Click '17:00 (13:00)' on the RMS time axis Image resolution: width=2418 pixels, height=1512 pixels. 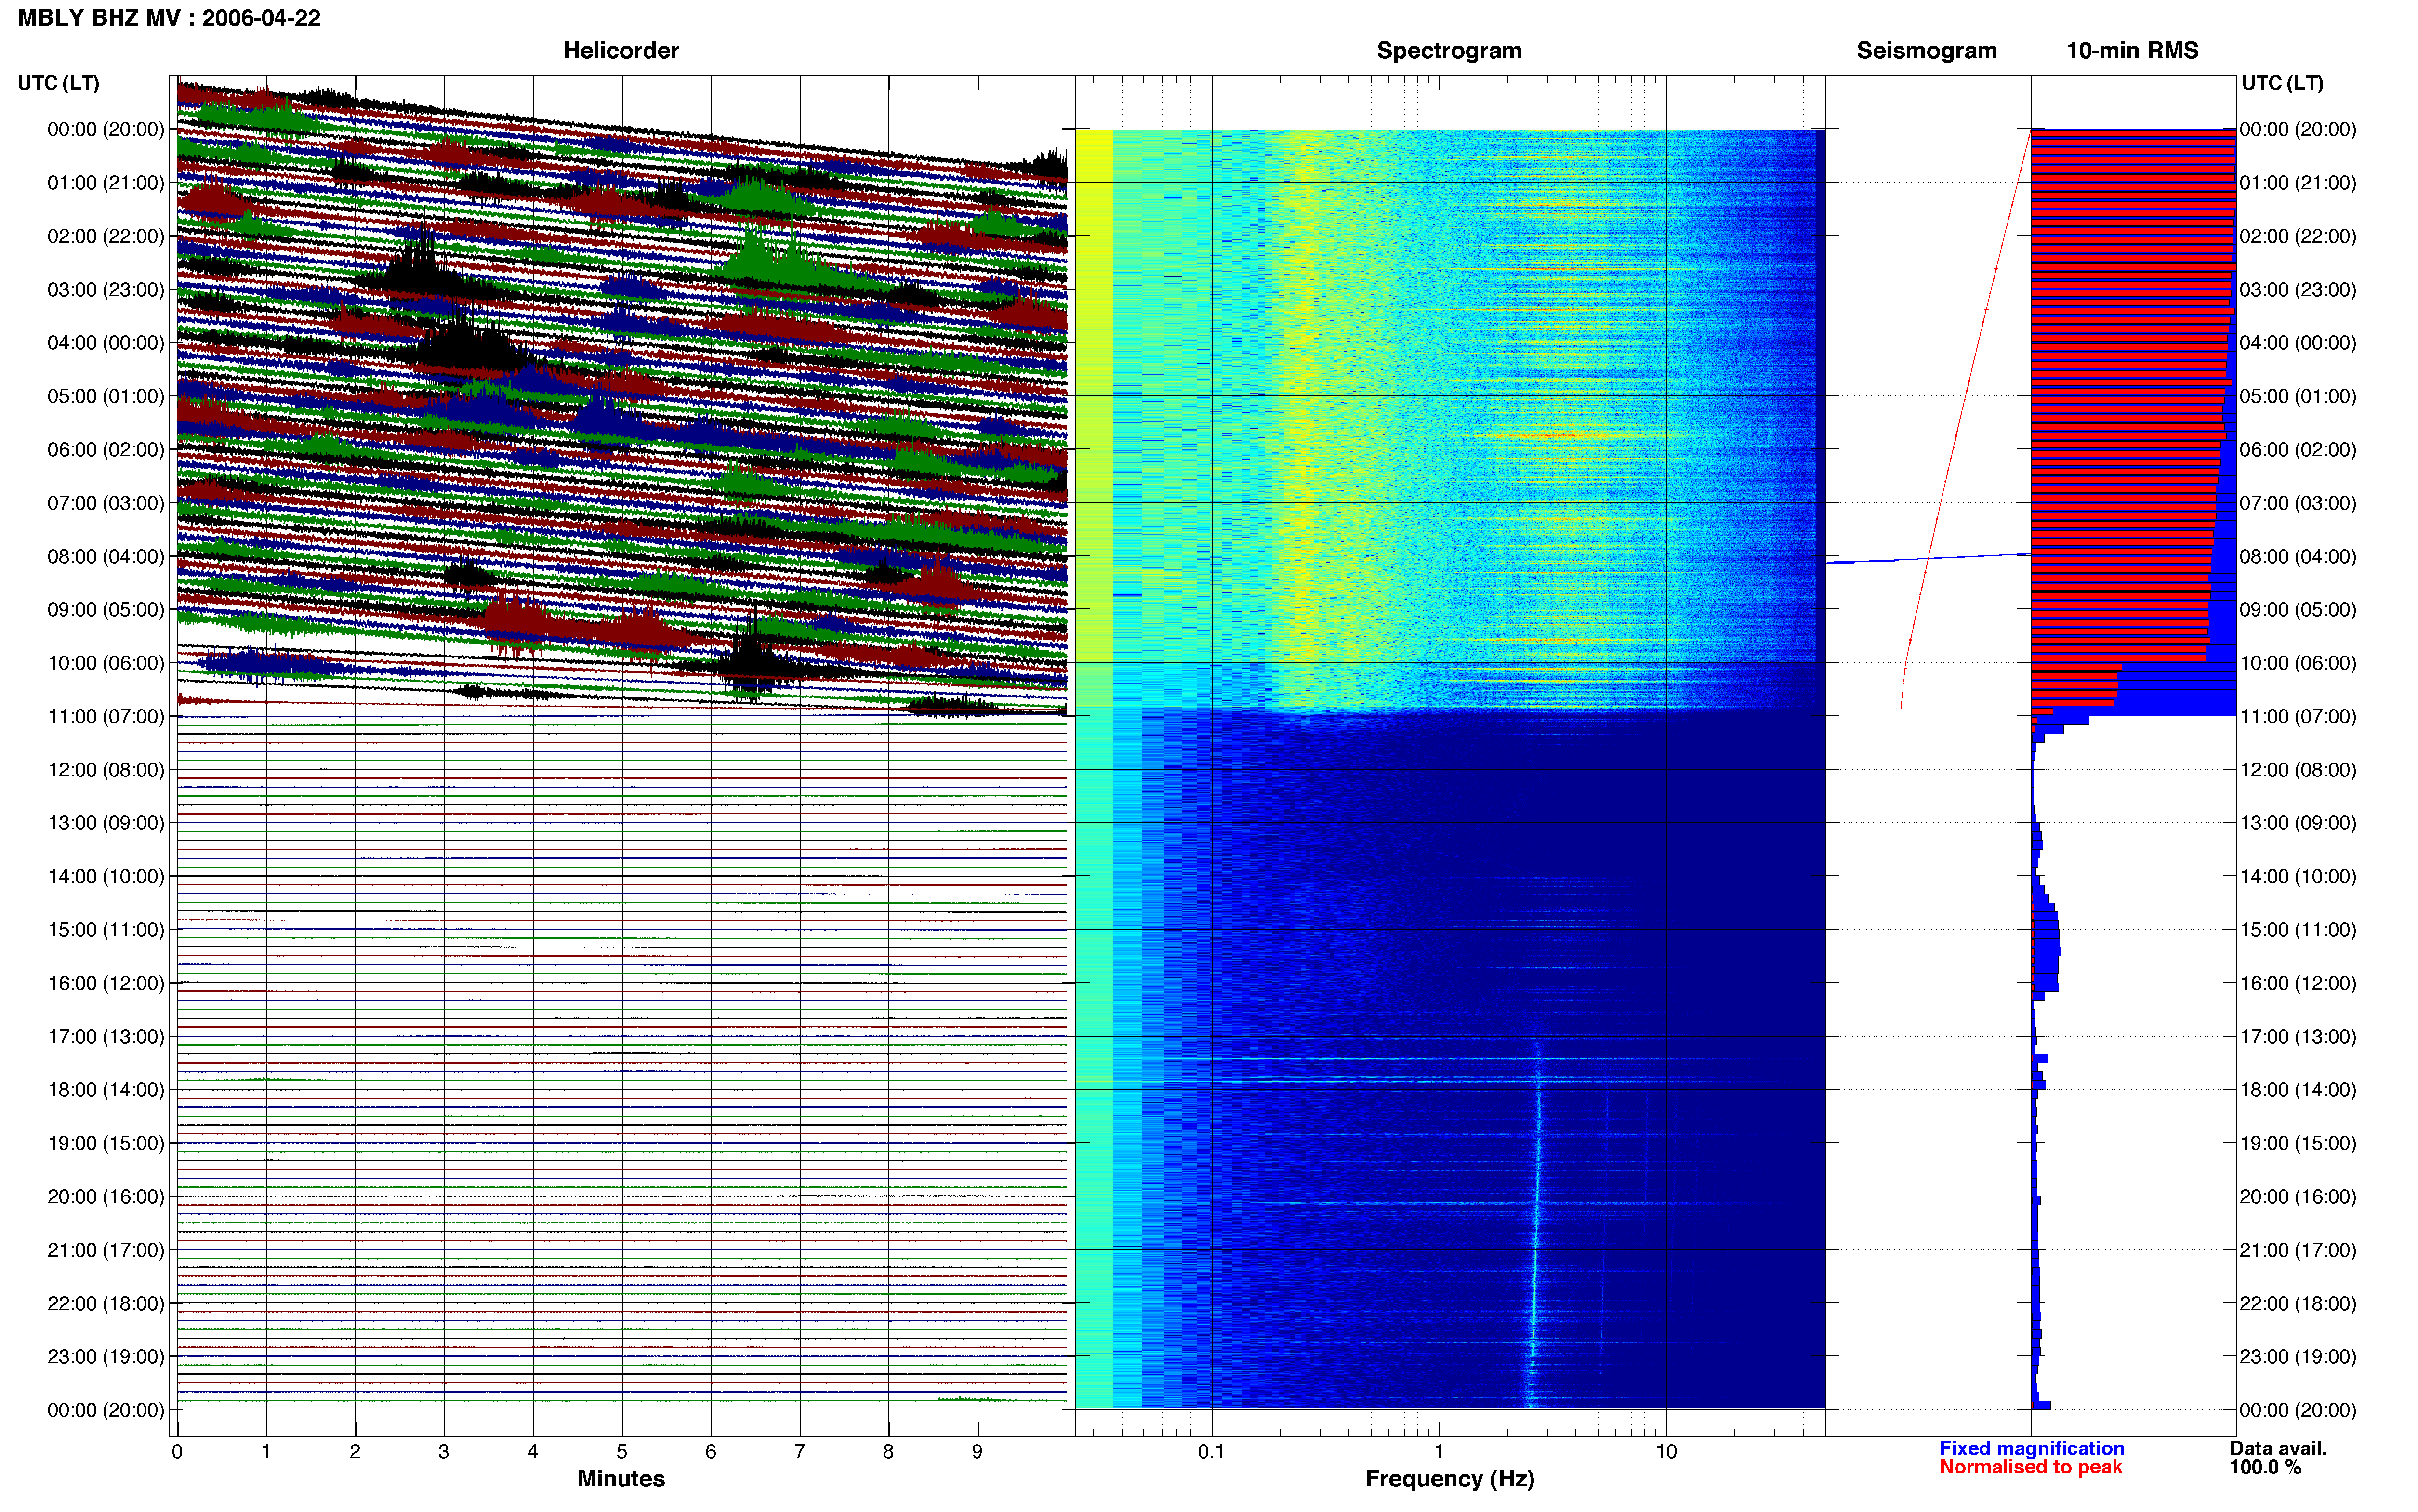coord(2298,1036)
